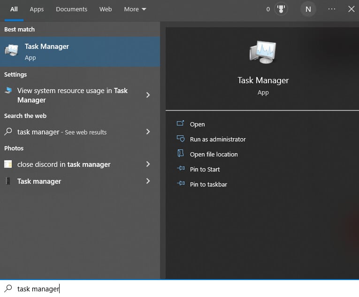Open the More filter dropdown
The width and height of the screenshot is (359, 297).
point(135,9)
